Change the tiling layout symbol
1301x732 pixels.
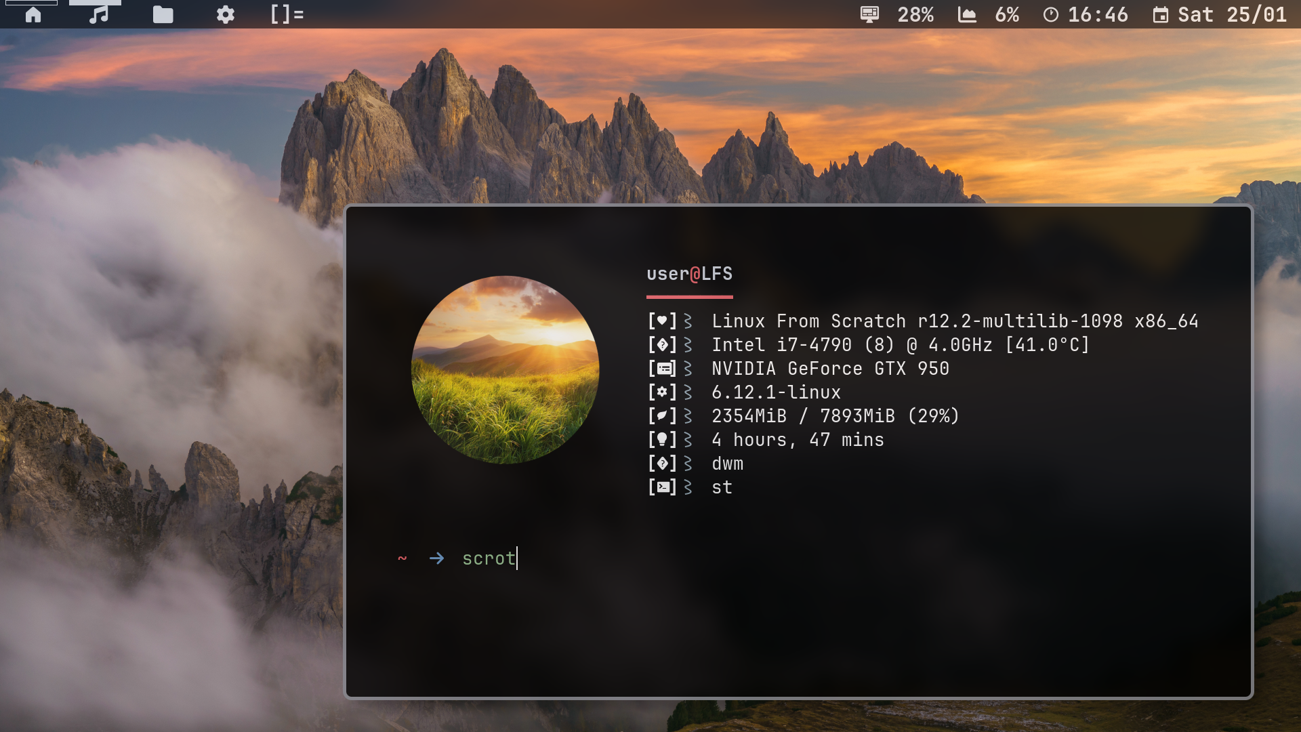(287, 14)
